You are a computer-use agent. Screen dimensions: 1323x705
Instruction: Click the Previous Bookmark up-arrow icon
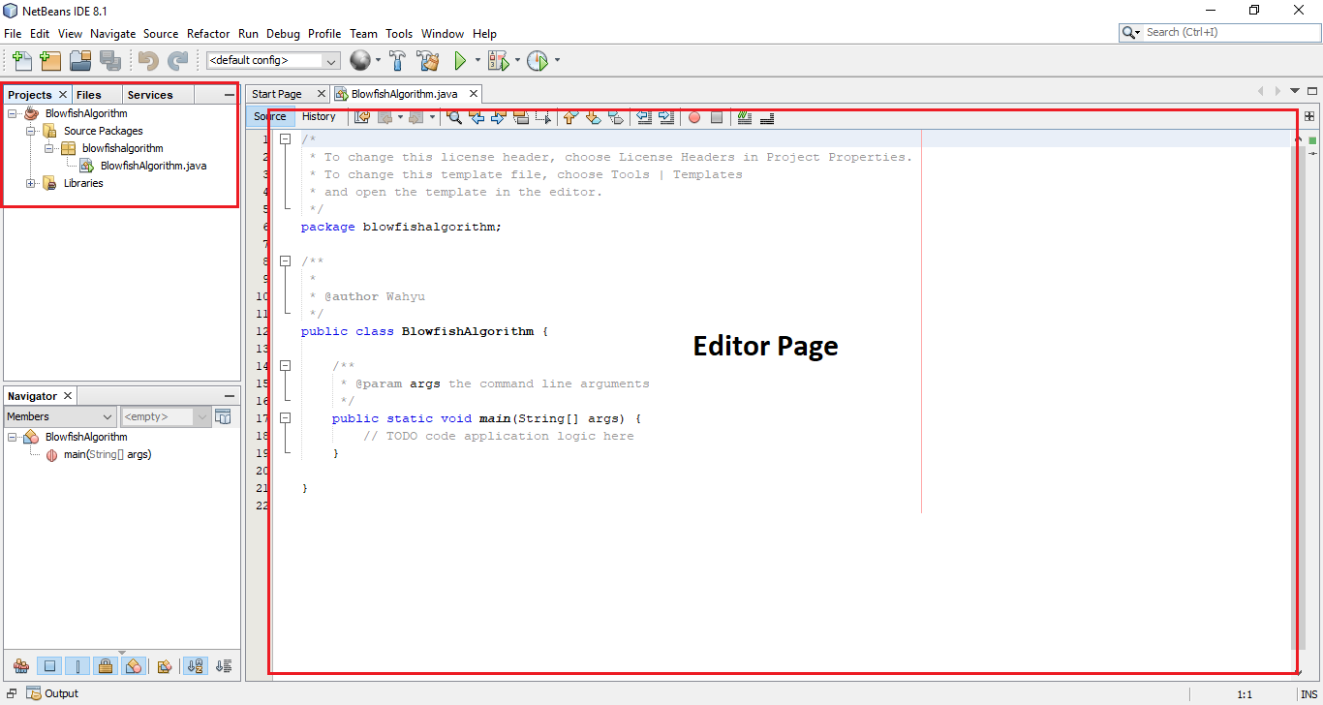pyautogui.click(x=570, y=117)
